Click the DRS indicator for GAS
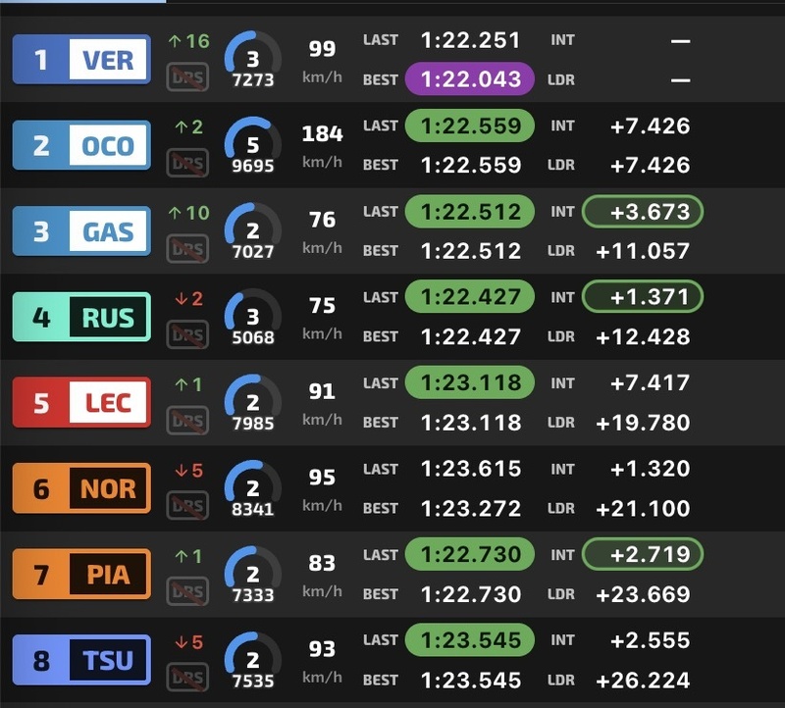The width and height of the screenshot is (785, 708). [187, 249]
